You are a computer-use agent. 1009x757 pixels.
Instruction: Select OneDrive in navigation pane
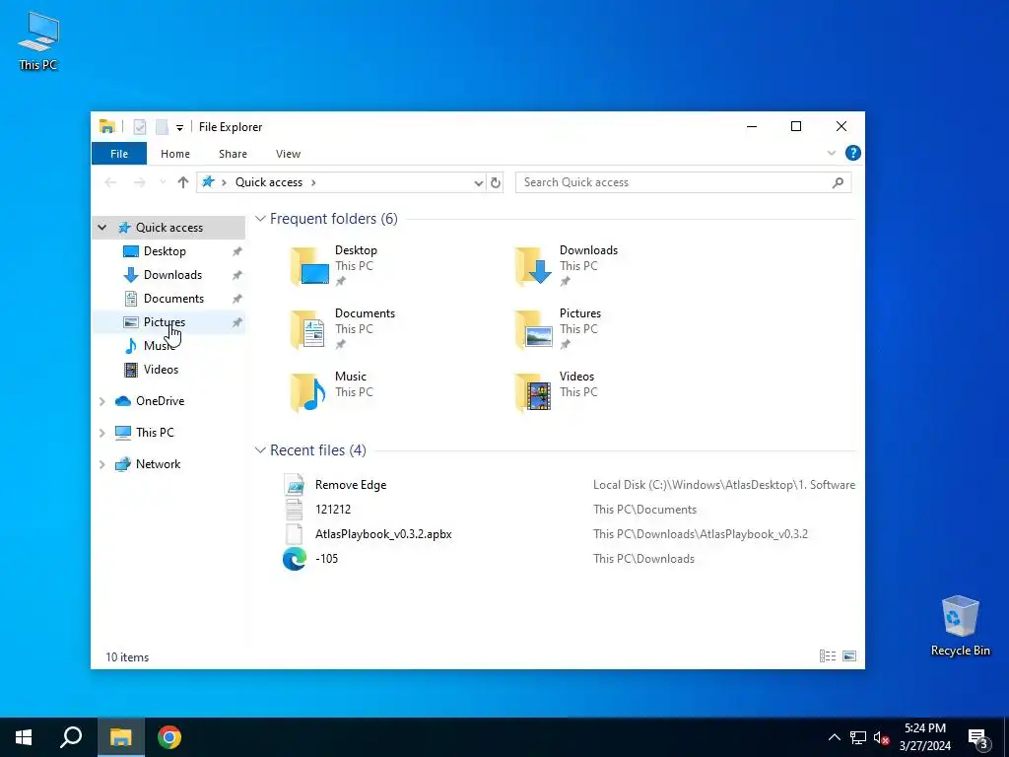[160, 401]
